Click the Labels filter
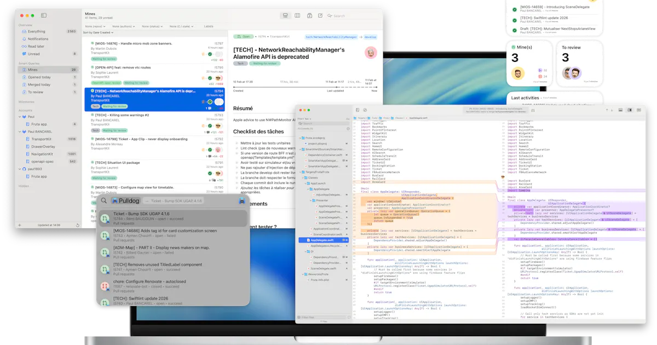 (209, 26)
